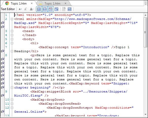
Task: Place cursor in MadCap:snippetBlock line
Action: 79,92
